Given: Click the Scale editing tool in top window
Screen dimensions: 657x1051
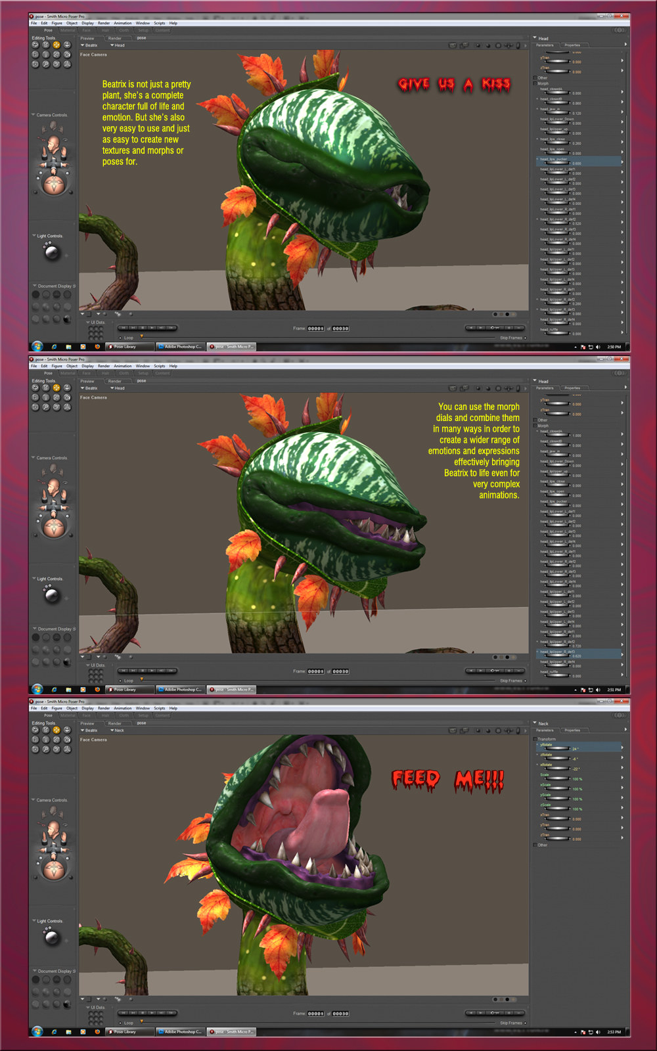Looking at the screenshot, I should 35,55.
